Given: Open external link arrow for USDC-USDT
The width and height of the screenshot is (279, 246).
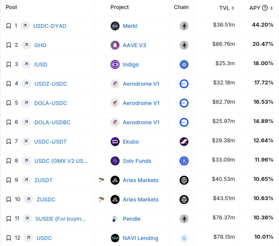Looking at the screenshot, I should point(26,141).
